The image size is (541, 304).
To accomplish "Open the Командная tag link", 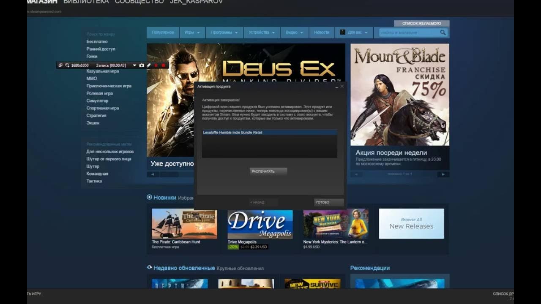I will [x=97, y=174].
